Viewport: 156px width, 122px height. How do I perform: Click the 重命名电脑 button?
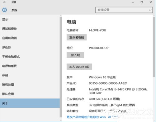(77, 37)
